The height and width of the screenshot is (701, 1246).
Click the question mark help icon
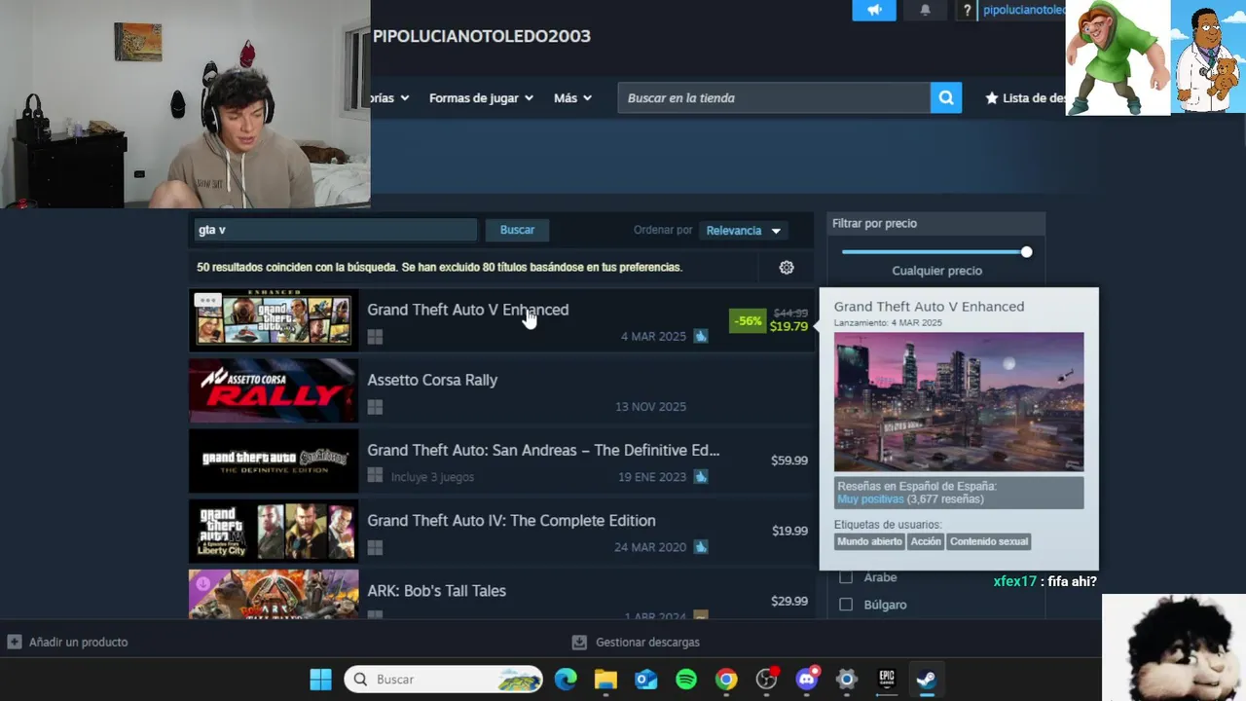coord(967,10)
